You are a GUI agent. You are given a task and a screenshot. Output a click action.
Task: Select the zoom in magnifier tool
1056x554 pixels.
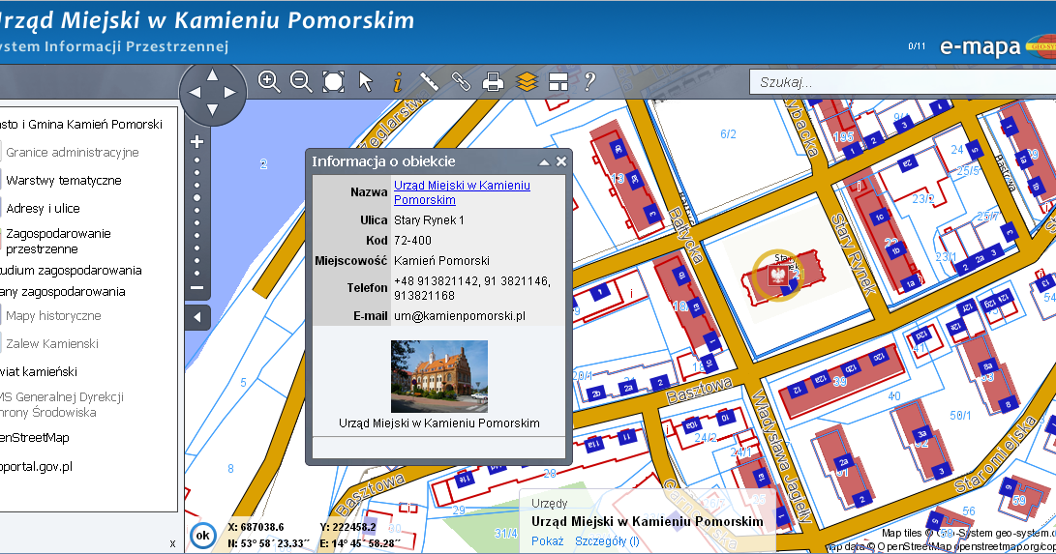coord(269,81)
